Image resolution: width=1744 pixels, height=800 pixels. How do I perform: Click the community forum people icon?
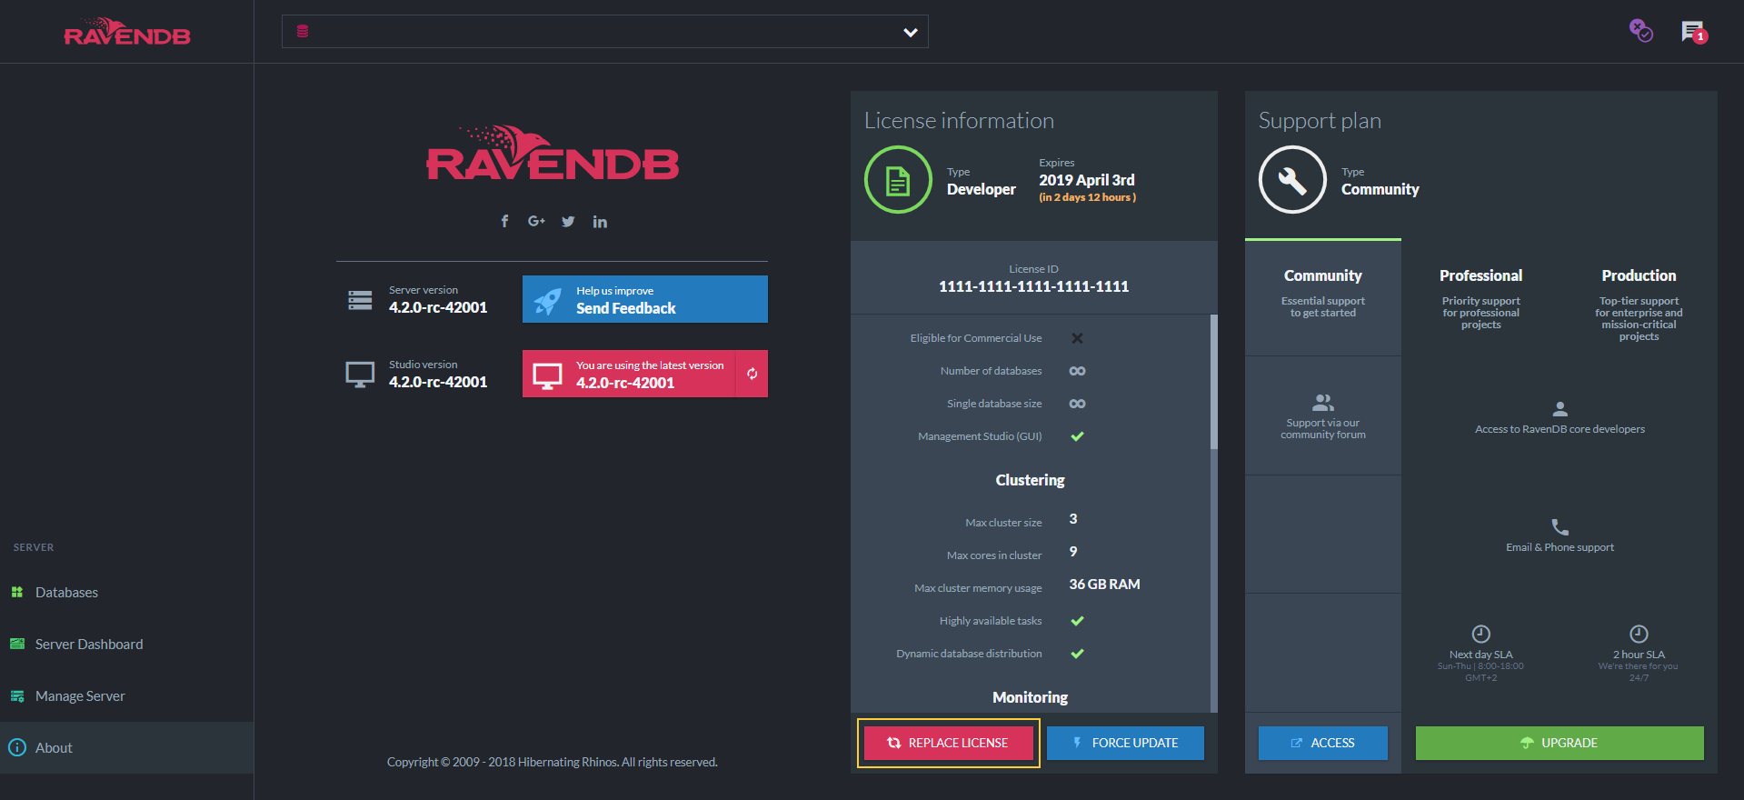click(1323, 402)
